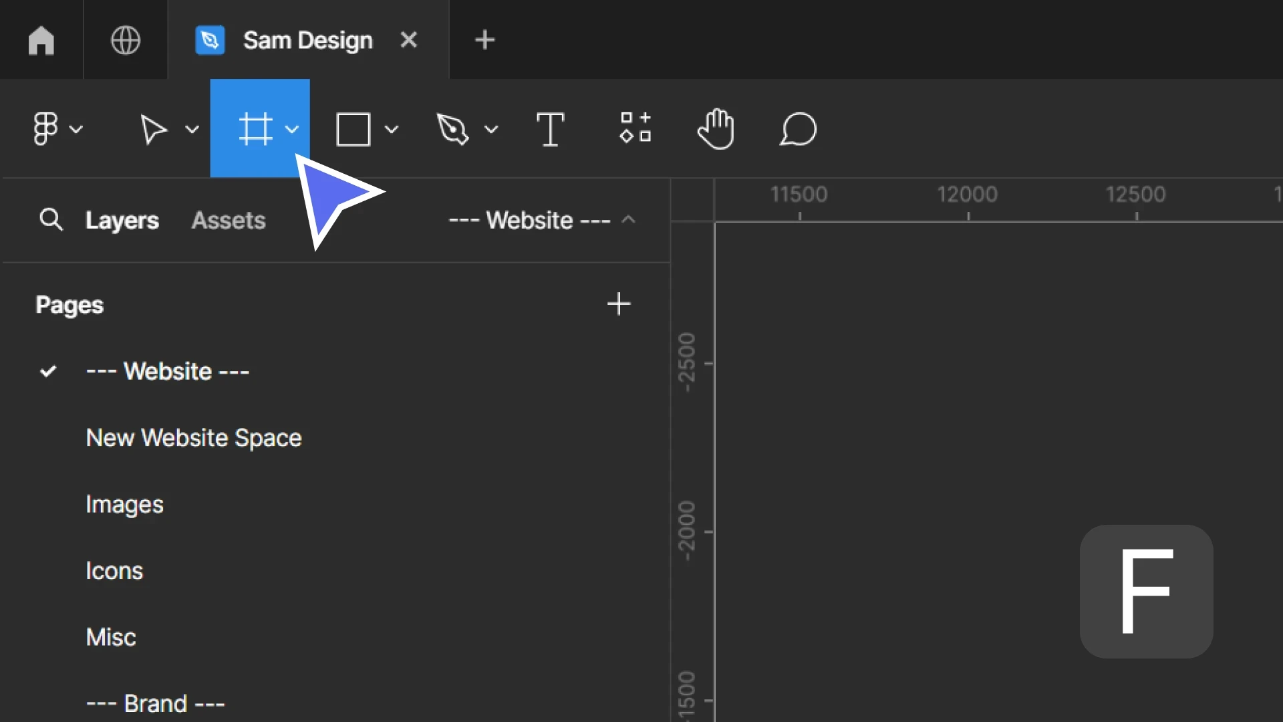Expand the Pen tool dropdown
This screenshot has width=1283, height=722.
[x=492, y=130]
